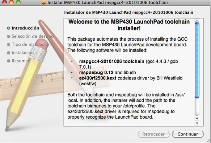Screen dimensions: 211x143
Task: Click the scroll up arrow
Action: click(x=197, y=118)
